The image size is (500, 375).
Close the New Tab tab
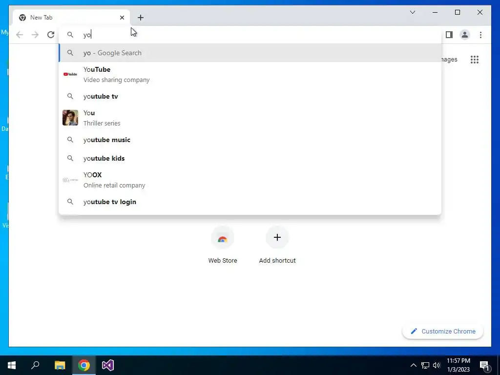(122, 18)
